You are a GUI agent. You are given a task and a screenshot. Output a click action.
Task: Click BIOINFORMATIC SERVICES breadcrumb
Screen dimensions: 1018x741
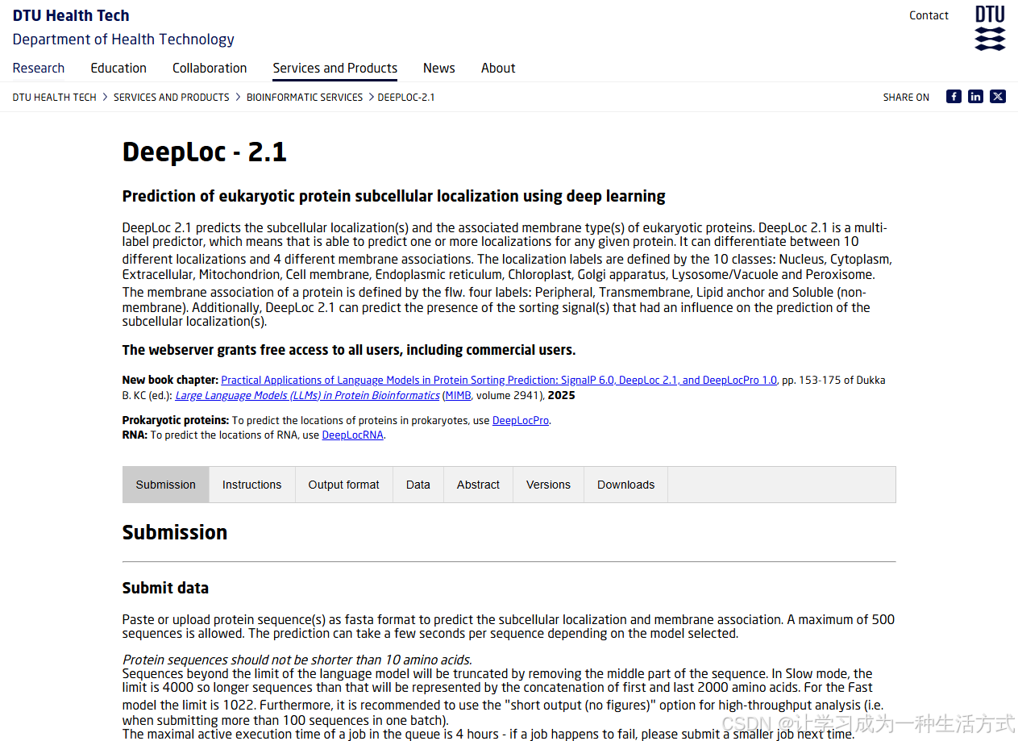pos(305,98)
